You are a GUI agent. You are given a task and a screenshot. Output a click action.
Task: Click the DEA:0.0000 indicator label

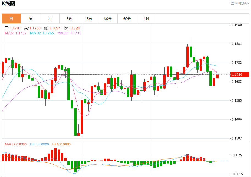(61, 144)
